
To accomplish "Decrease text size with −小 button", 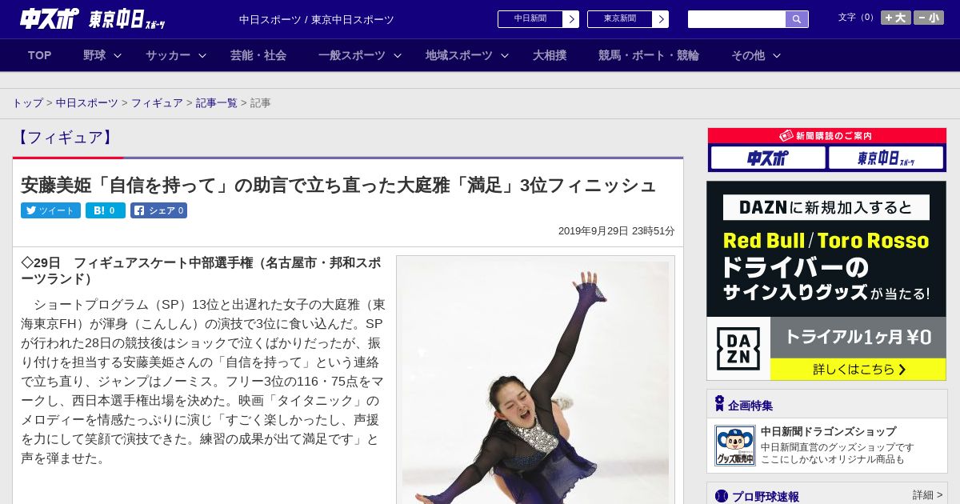I will [929, 18].
